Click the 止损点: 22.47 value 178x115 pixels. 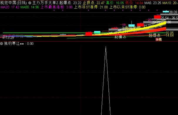[x=93, y=3]
